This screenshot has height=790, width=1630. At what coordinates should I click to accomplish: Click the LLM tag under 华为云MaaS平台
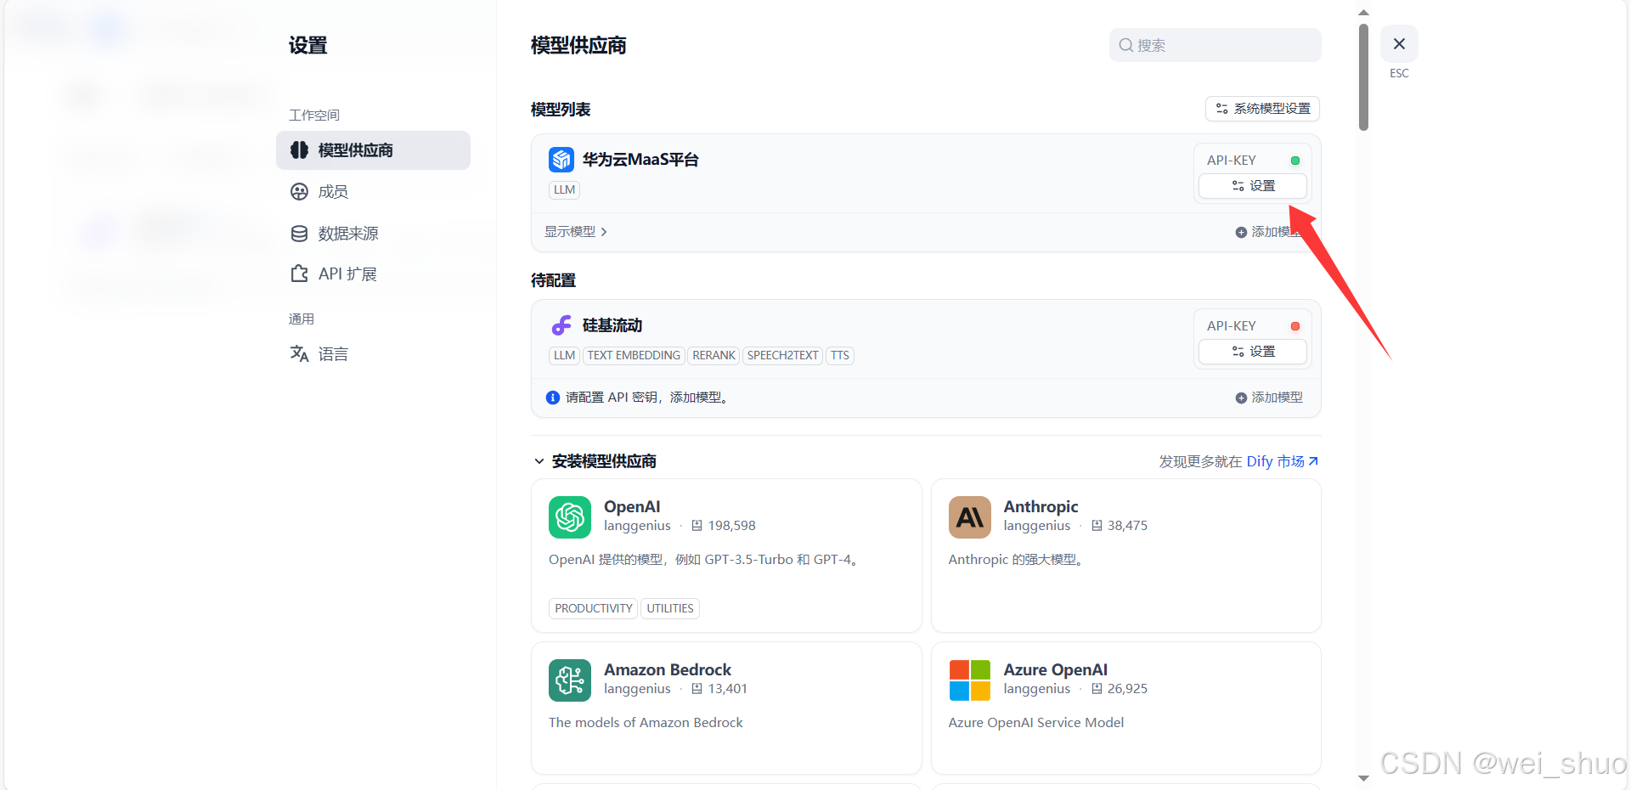click(x=565, y=190)
